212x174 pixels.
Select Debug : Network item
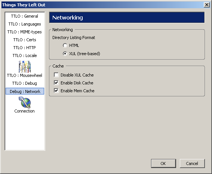25,91
